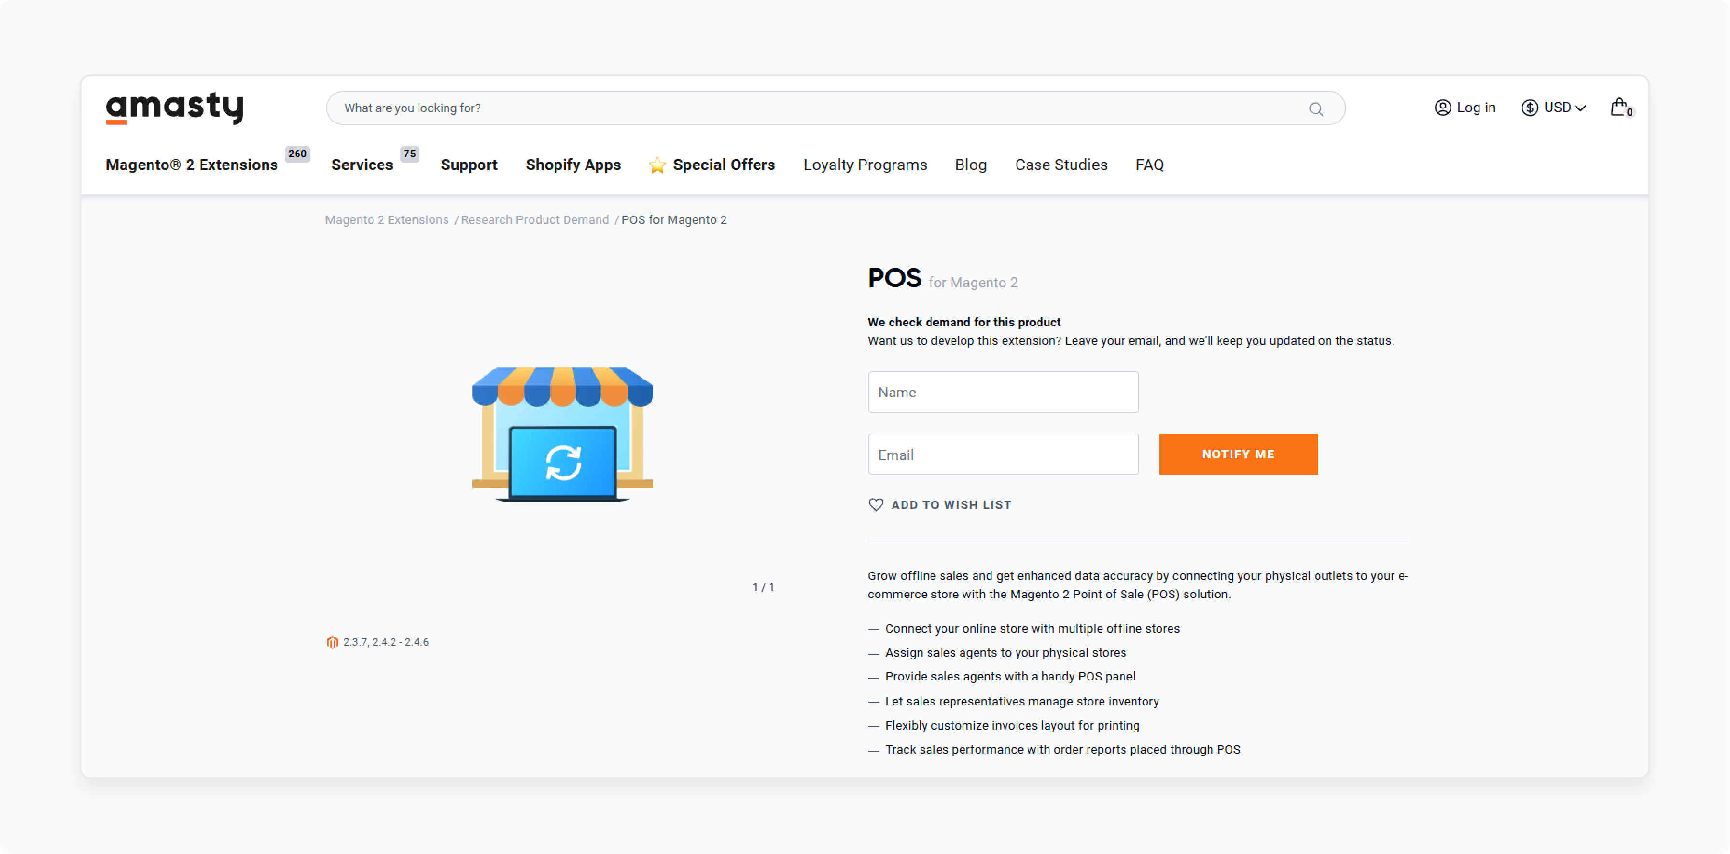
Task: Click 'Assign sales agents to your physical stores'
Action: 1005,653
